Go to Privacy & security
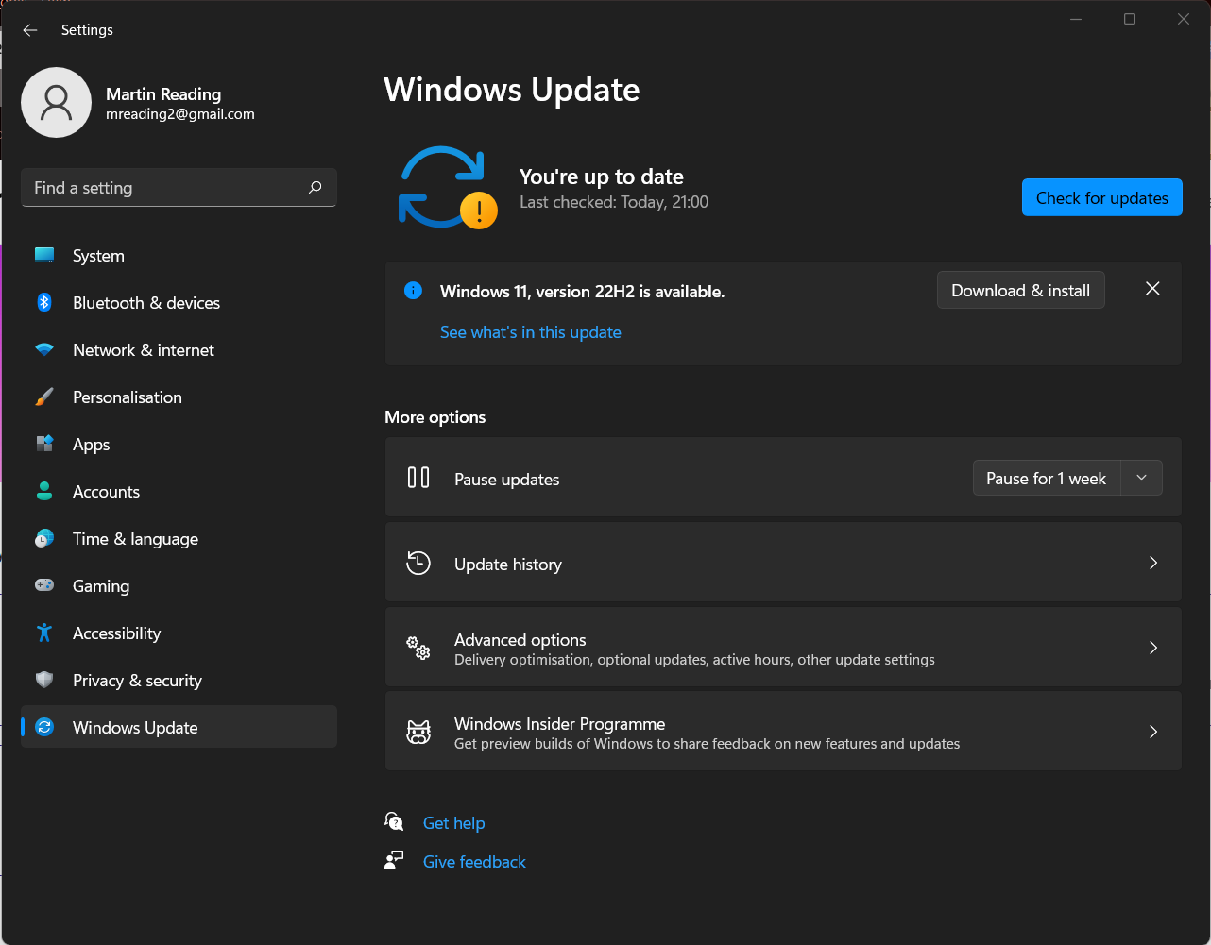1211x945 pixels. coord(179,681)
